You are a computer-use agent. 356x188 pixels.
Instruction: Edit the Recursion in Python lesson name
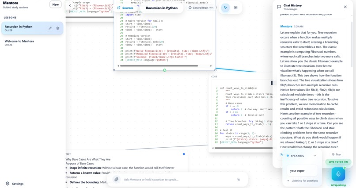50,28
